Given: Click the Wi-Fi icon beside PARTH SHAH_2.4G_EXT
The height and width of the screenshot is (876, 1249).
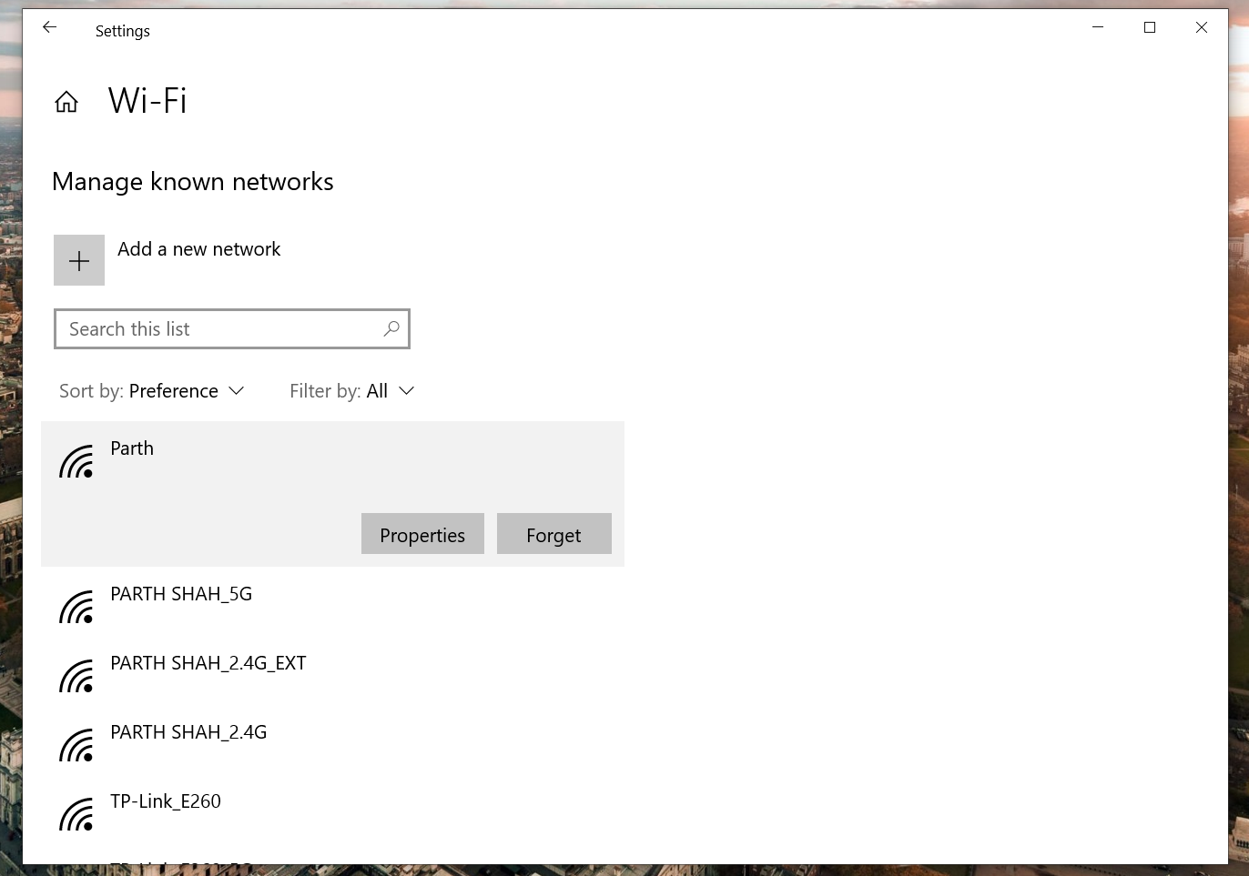Looking at the screenshot, I should (76, 675).
